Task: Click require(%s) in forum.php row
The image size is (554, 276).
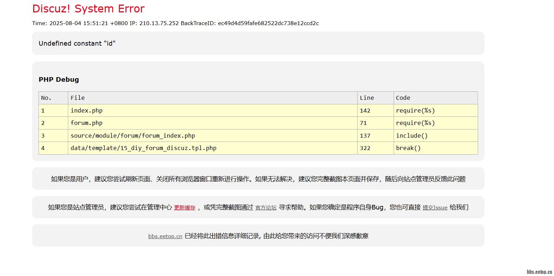Action: pos(436,123)
